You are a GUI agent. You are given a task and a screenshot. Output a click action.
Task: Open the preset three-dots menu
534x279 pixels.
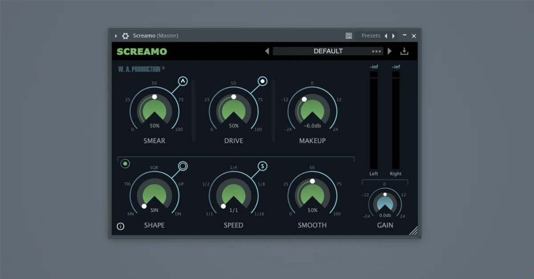376,52
